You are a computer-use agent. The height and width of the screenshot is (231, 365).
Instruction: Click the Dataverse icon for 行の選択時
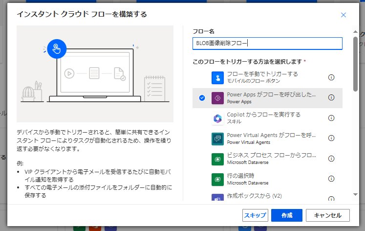217,179
